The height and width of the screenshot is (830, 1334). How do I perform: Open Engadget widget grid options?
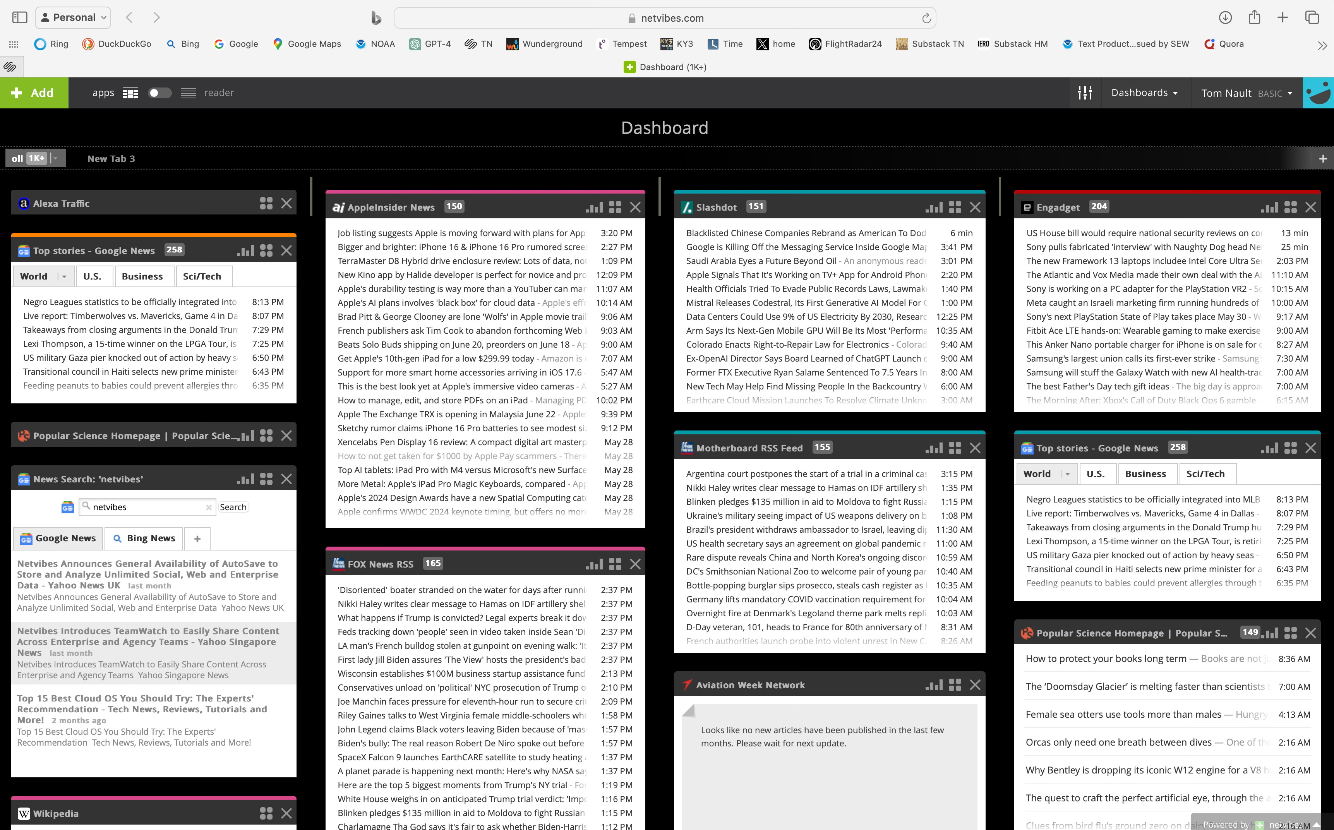[1291, 207]
